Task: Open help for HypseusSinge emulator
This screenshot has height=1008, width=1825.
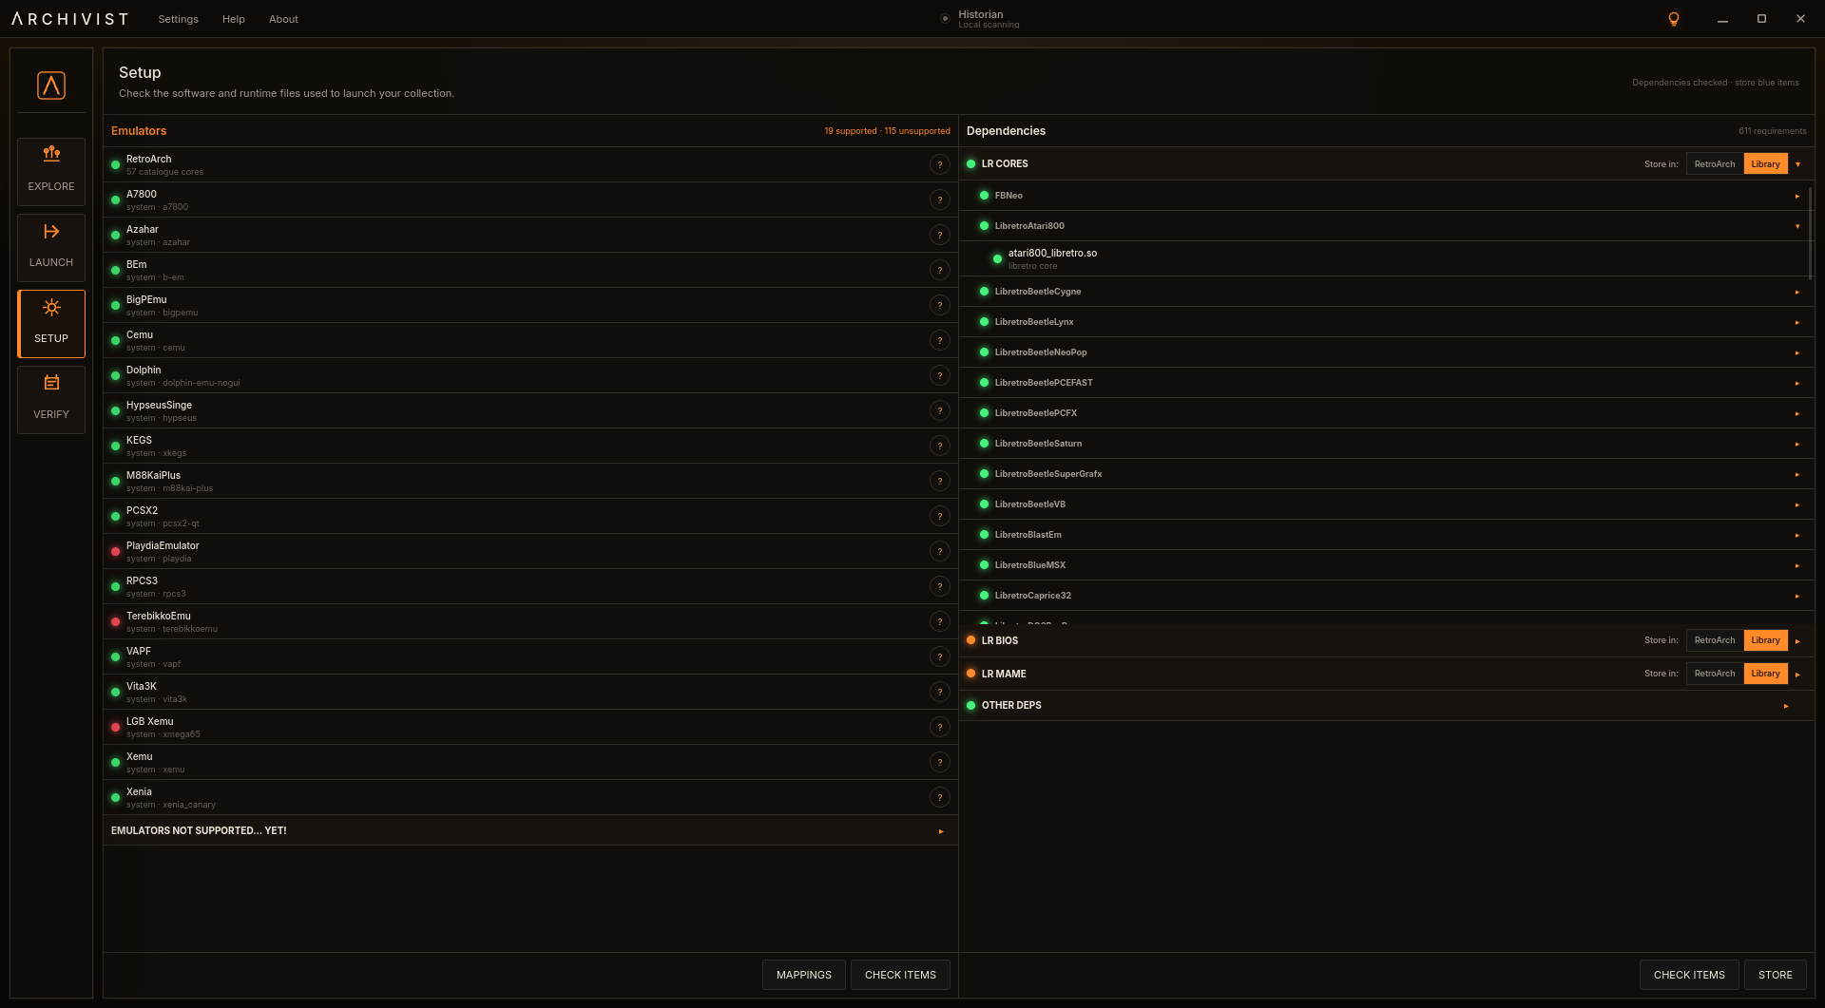Action: click(940, 410)
